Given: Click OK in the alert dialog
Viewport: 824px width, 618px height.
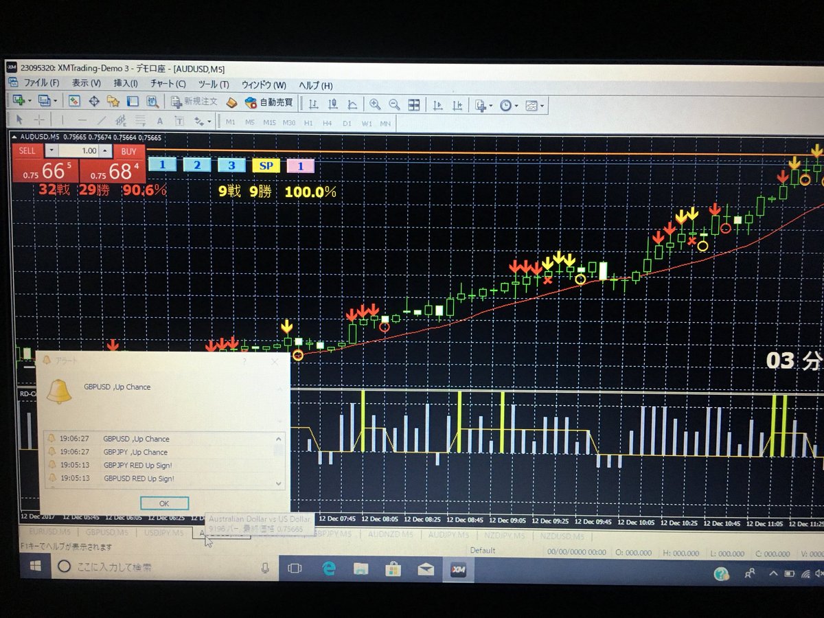Looking at the screenshot, I should pos(164,503).
